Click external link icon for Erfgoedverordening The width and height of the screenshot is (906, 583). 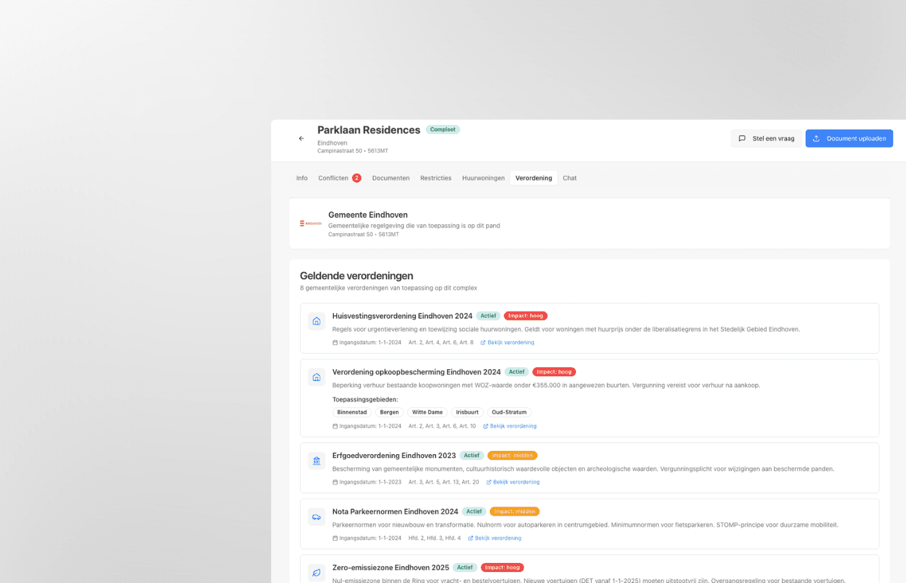point(489,482)
